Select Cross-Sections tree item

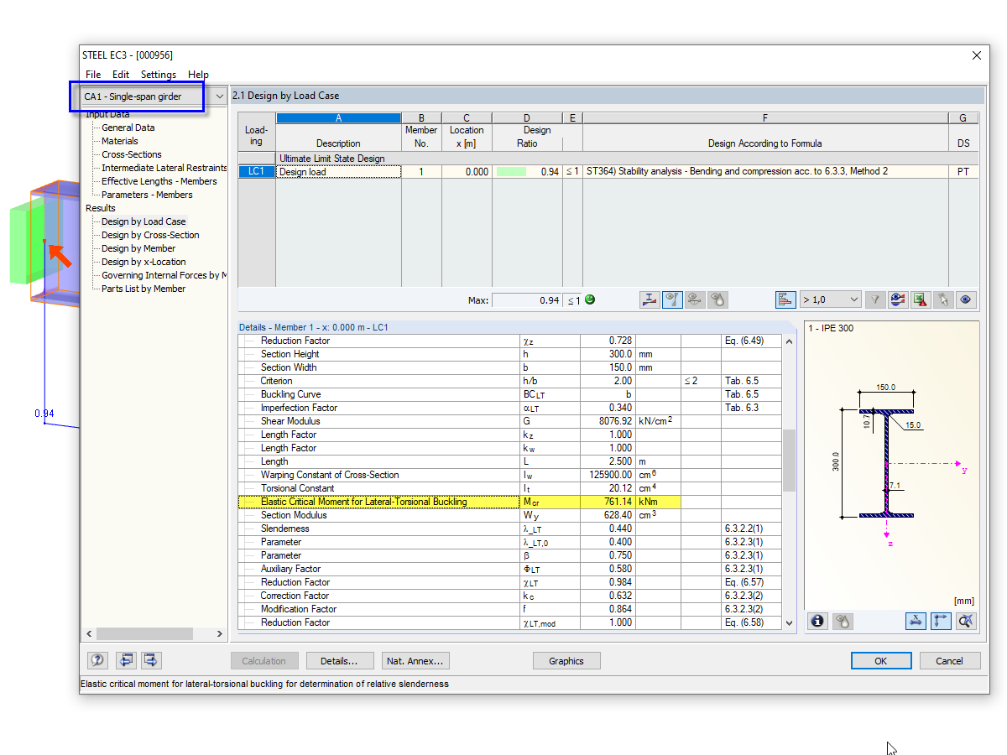click(x=132, y=154)
